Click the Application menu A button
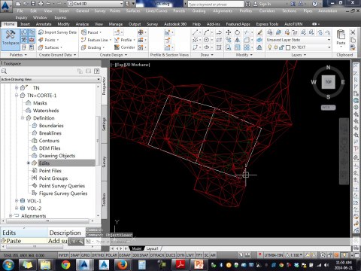361x271 pixels. click(x=5, y=6)
